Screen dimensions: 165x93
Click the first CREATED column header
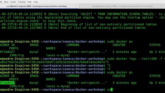point(119,45)
